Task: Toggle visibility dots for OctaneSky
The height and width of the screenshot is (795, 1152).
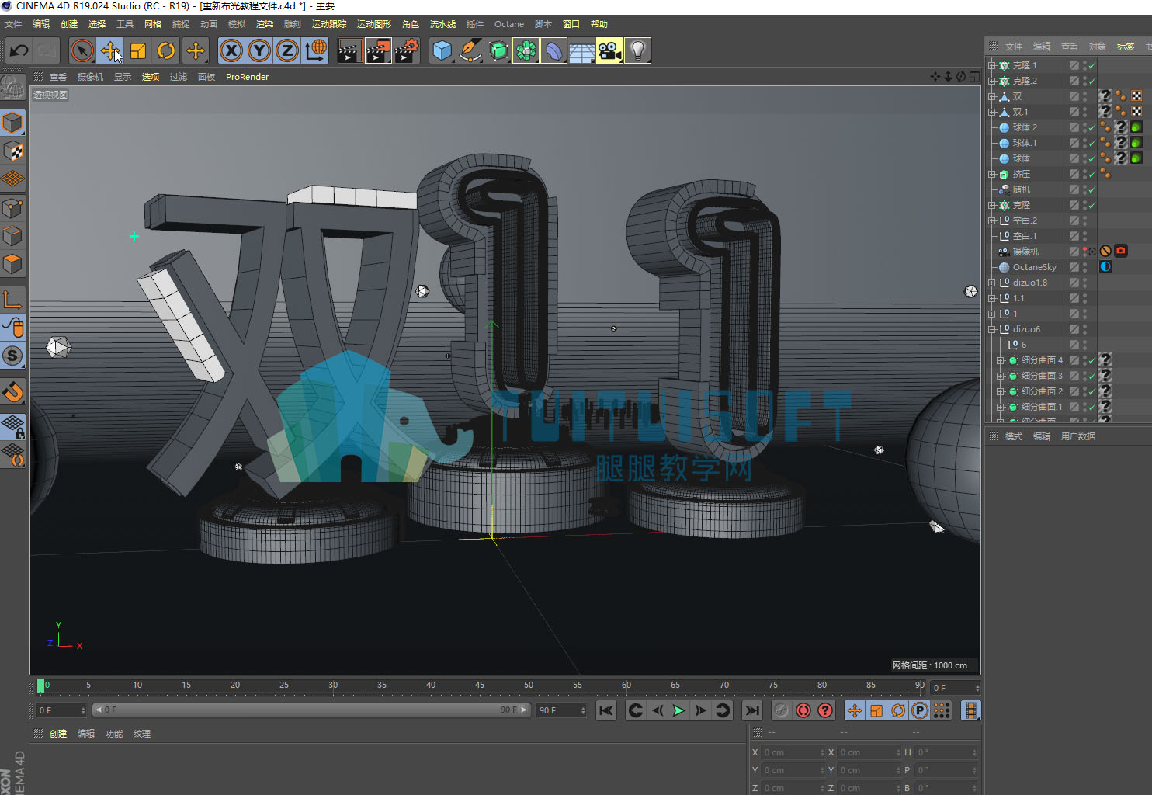Action: pyautogui.click(x=1084, y=267)
